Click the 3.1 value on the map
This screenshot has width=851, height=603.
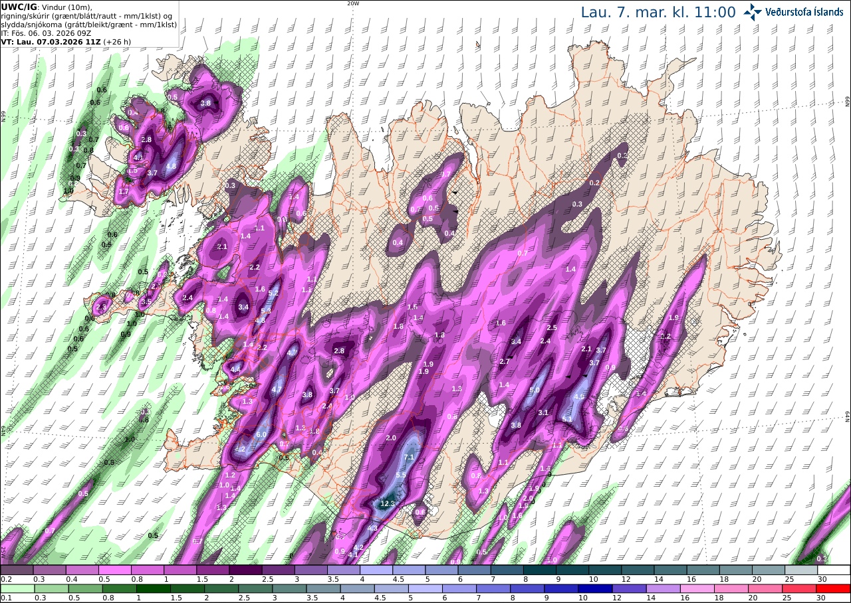click(543, 412)
